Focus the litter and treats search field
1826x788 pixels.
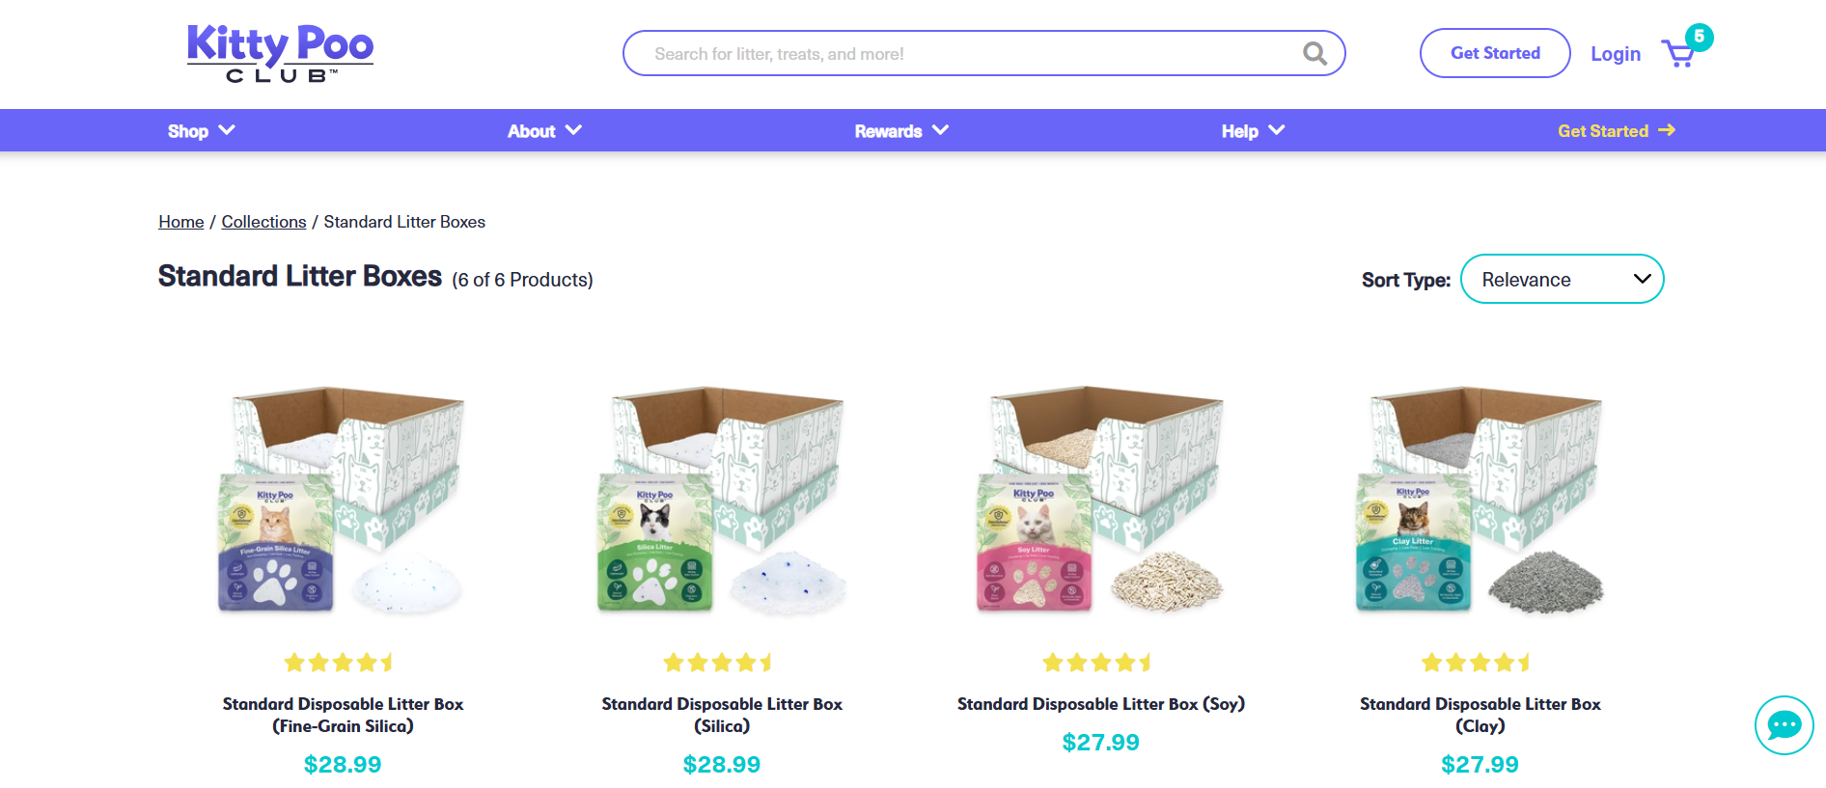coord(965,54)
